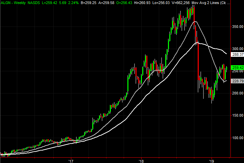244x163 pixels.
Task: Click last price L=259.42 in header
Action: coord(49,3)
